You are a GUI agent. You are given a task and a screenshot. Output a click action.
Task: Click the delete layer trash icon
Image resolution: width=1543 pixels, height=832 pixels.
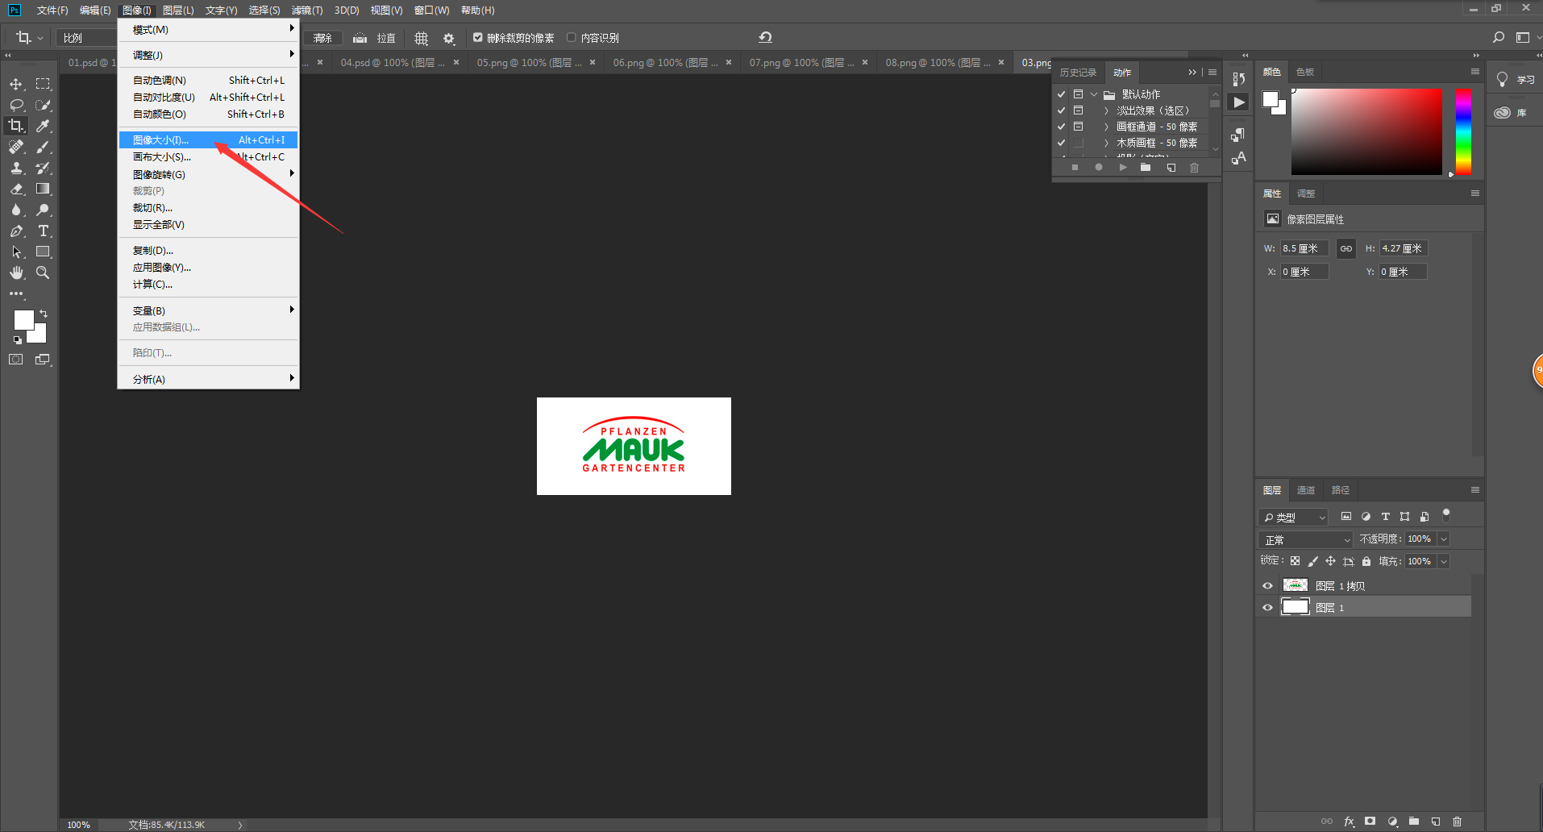[1457, 822]
